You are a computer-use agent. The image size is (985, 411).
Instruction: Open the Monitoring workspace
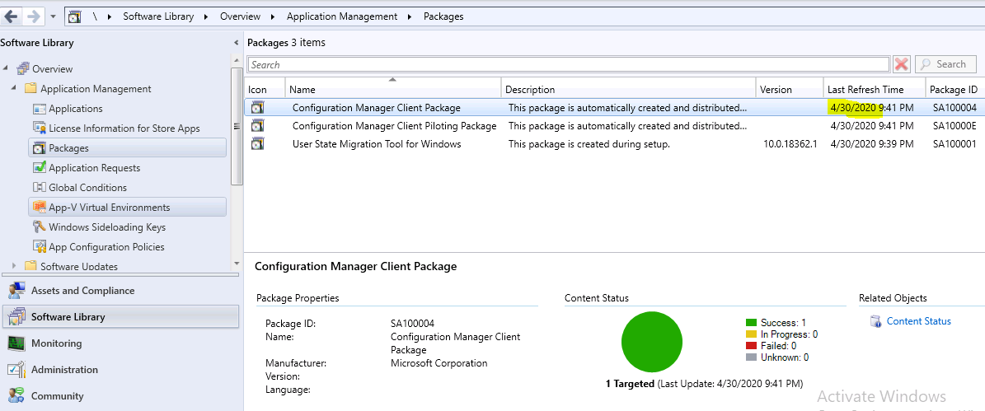pos(120,343)
